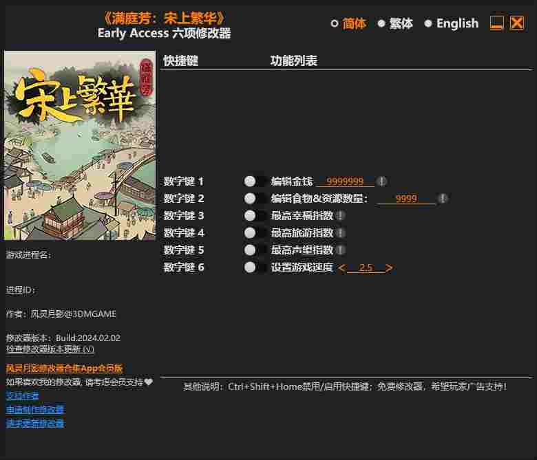Click the 进程ID label
Screen dimensions: 537x460
point(20,290)
